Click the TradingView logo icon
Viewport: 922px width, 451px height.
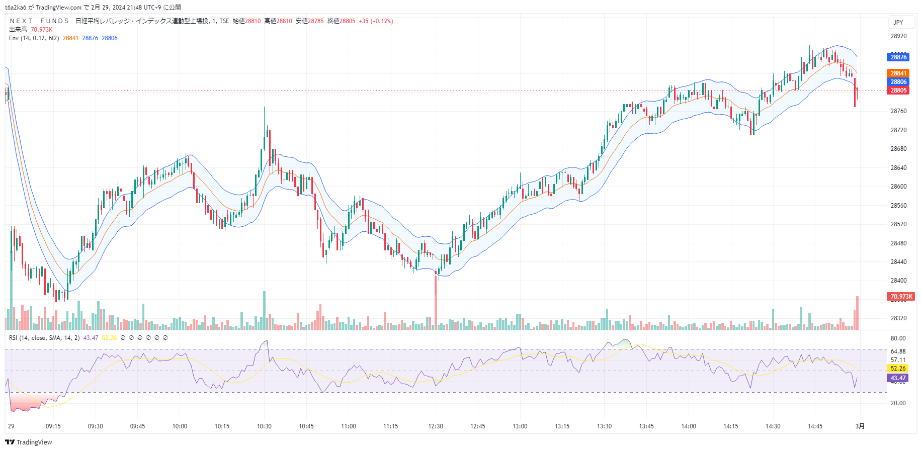(10, 442)
